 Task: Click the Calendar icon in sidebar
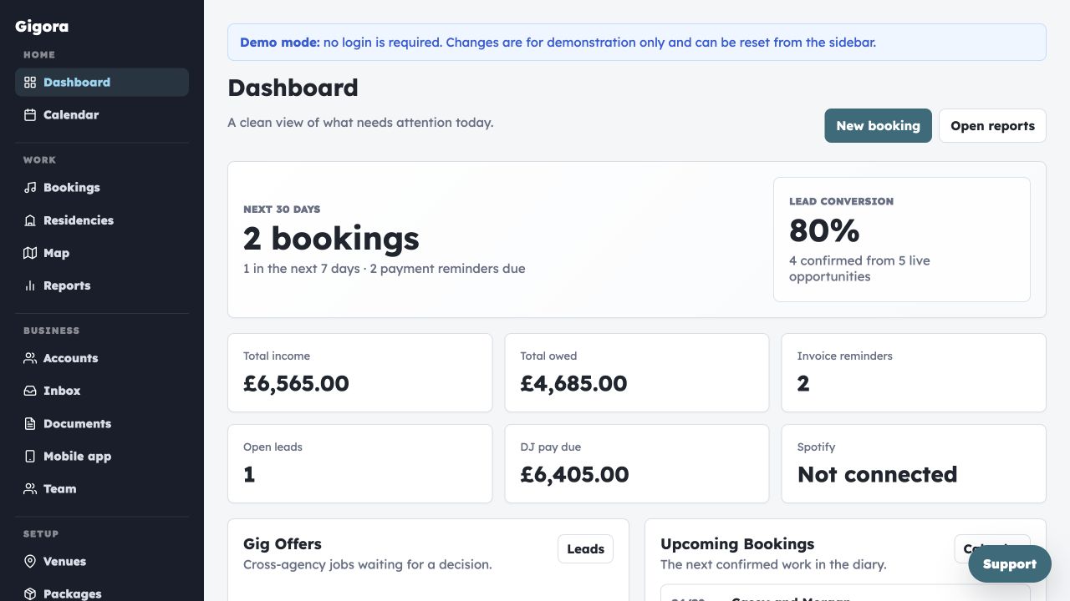[30, 115]
